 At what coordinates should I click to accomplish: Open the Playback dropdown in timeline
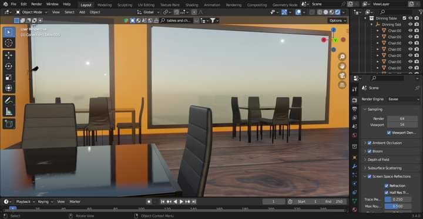click(x=25, y=201)
